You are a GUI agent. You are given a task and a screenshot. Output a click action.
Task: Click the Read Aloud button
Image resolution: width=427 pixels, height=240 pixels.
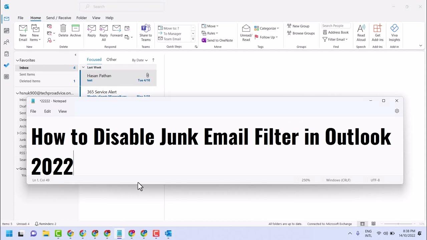361,33
